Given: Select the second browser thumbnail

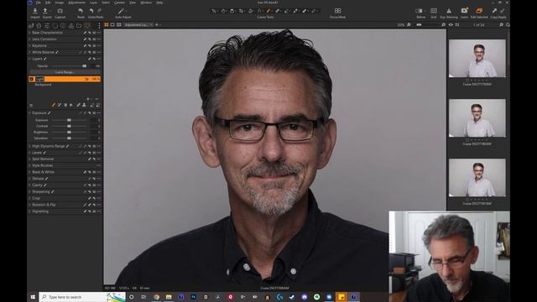Looking at the screenshot, I should pyautogui.click(x=477, y=117).
